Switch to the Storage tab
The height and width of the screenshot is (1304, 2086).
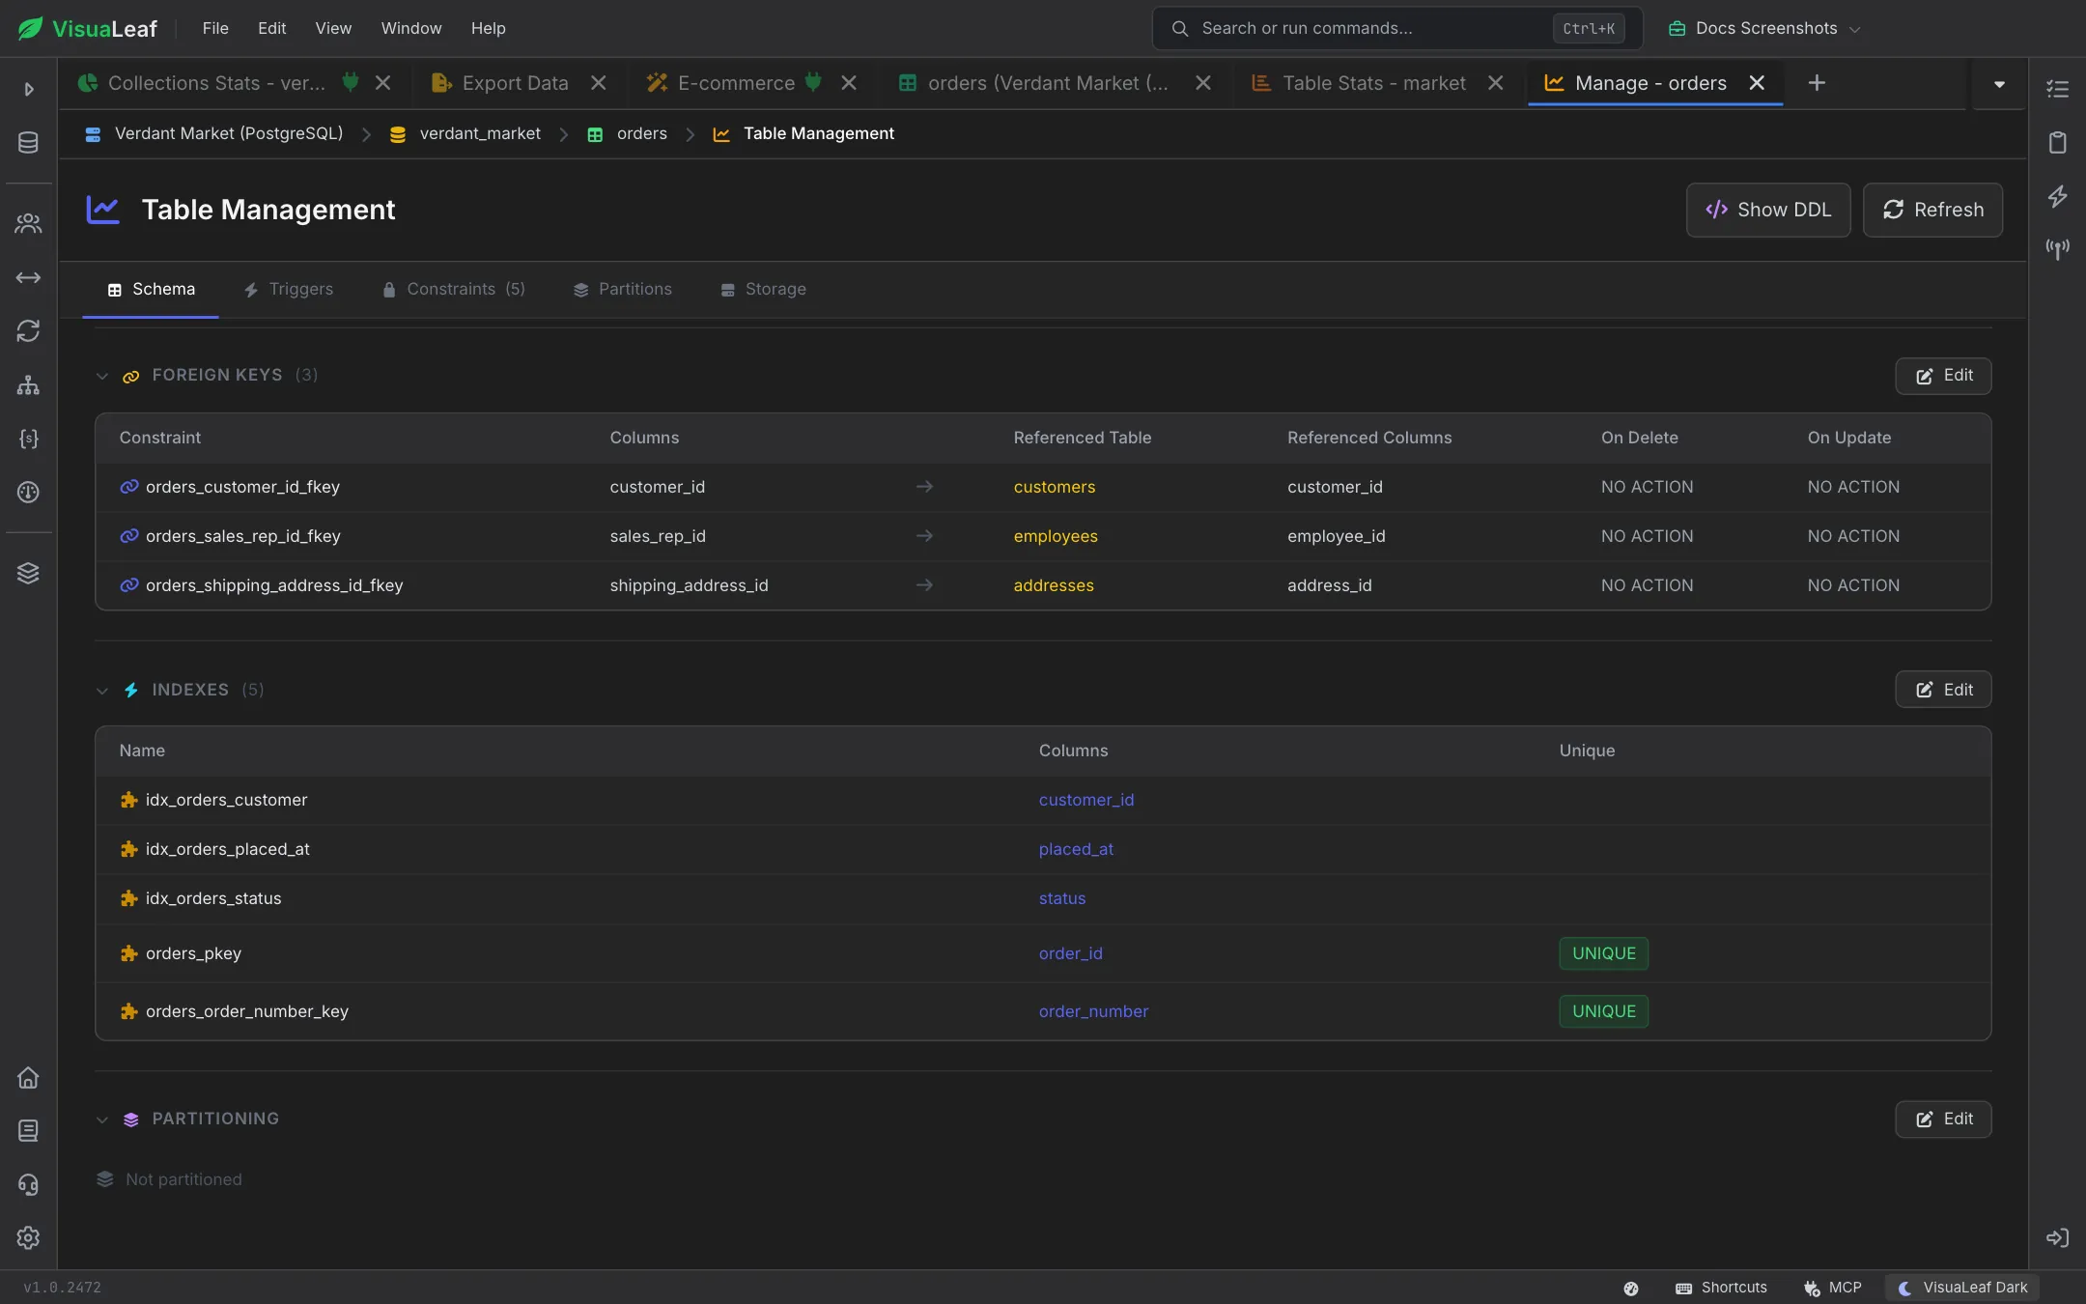coord(764,289)
